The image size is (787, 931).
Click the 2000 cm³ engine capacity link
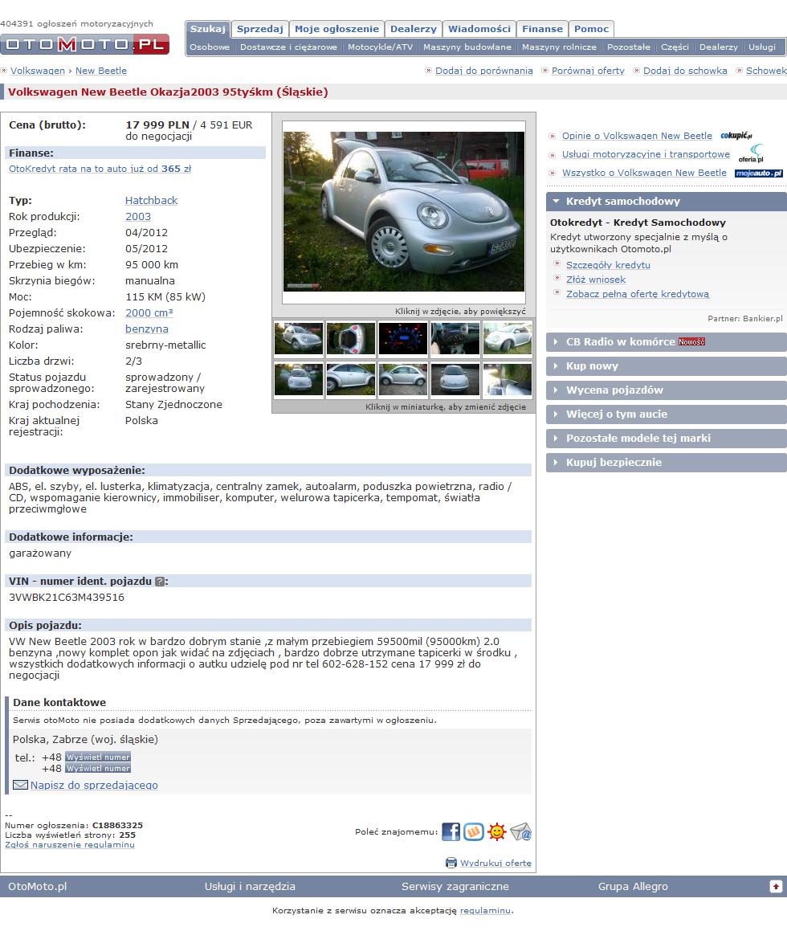149,313
